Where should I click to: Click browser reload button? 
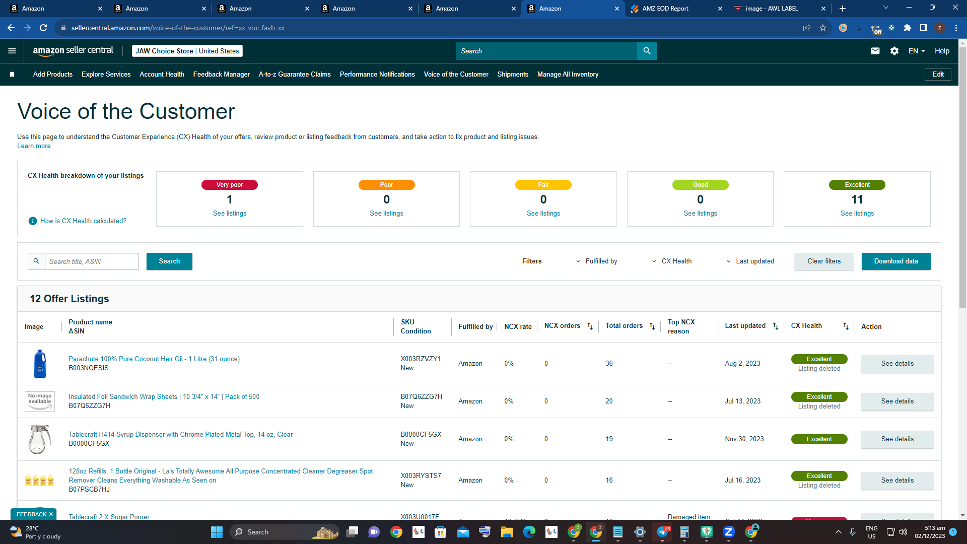coord(44,28)
